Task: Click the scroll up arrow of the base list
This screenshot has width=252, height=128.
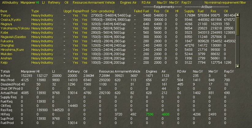Action: [238, 15]
